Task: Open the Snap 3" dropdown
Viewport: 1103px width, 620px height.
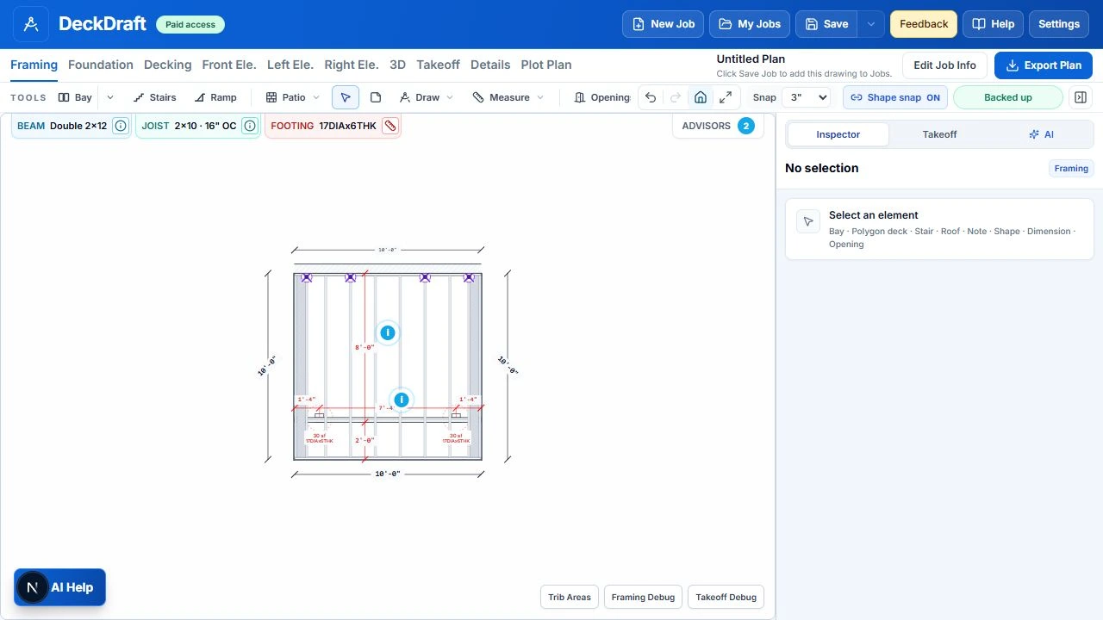Action: 806,97
